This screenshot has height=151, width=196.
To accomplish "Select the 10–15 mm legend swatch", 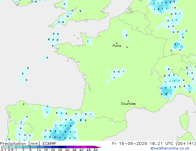I will (41, 147).
